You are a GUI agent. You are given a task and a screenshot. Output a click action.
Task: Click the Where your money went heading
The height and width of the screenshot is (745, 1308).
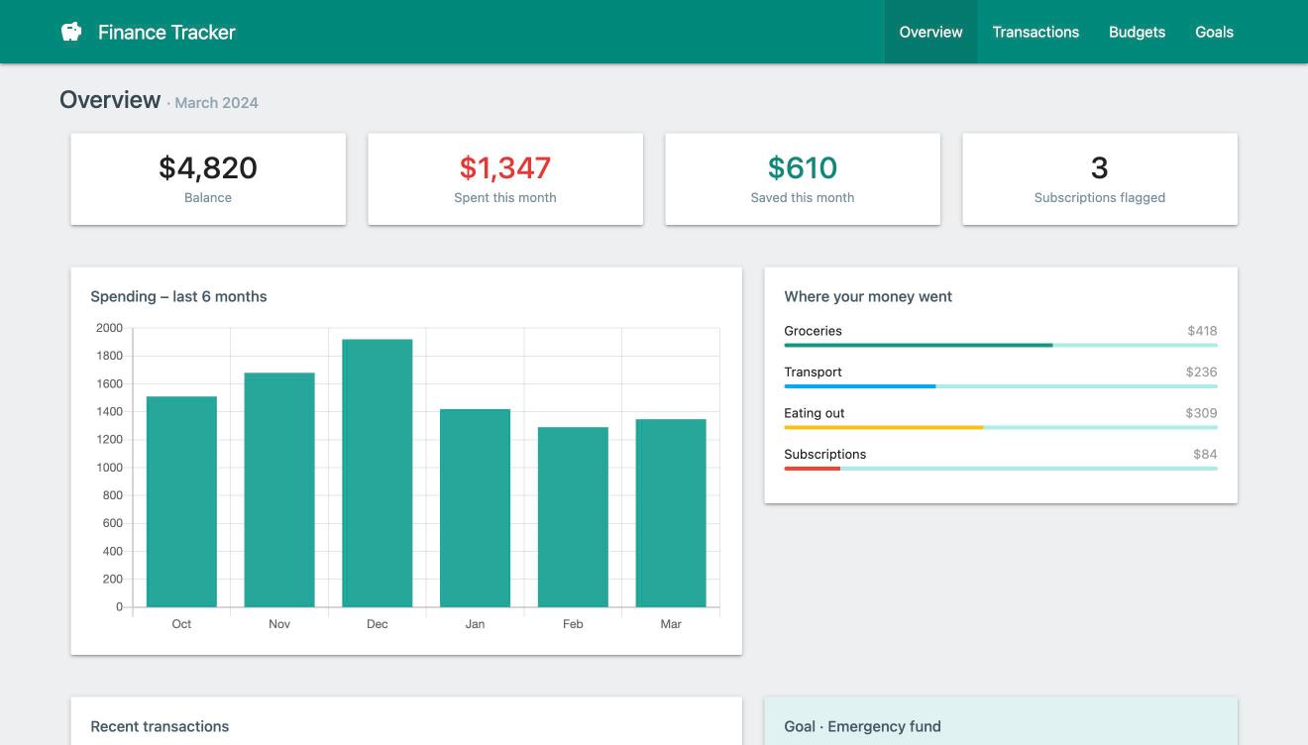868,296
